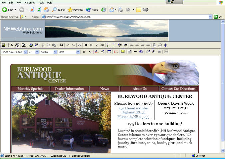The image size is (225, 159).
Task: Click the Undo arrow icon
Action: [68, 45]
